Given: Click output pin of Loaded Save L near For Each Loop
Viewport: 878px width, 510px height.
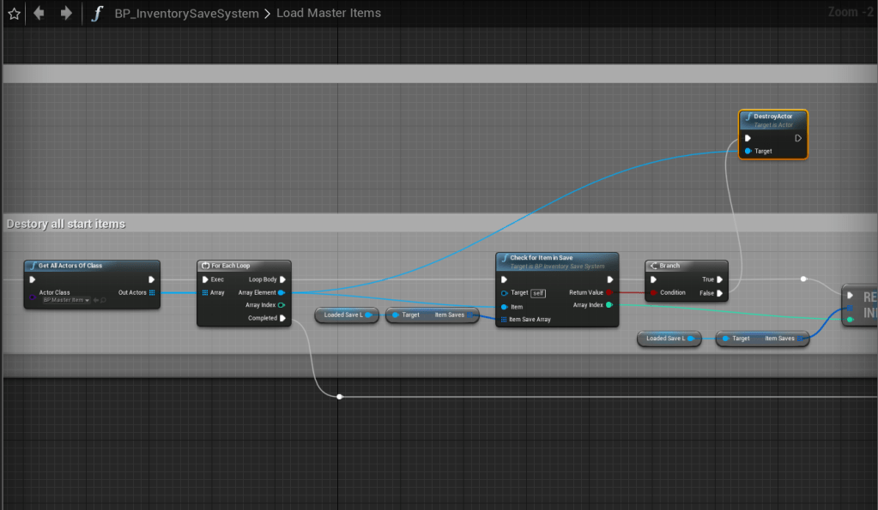Looking at the screenshot, I should click(x=368, y=315).
